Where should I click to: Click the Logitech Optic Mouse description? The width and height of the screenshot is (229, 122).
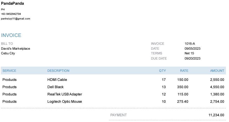point(65,101)
